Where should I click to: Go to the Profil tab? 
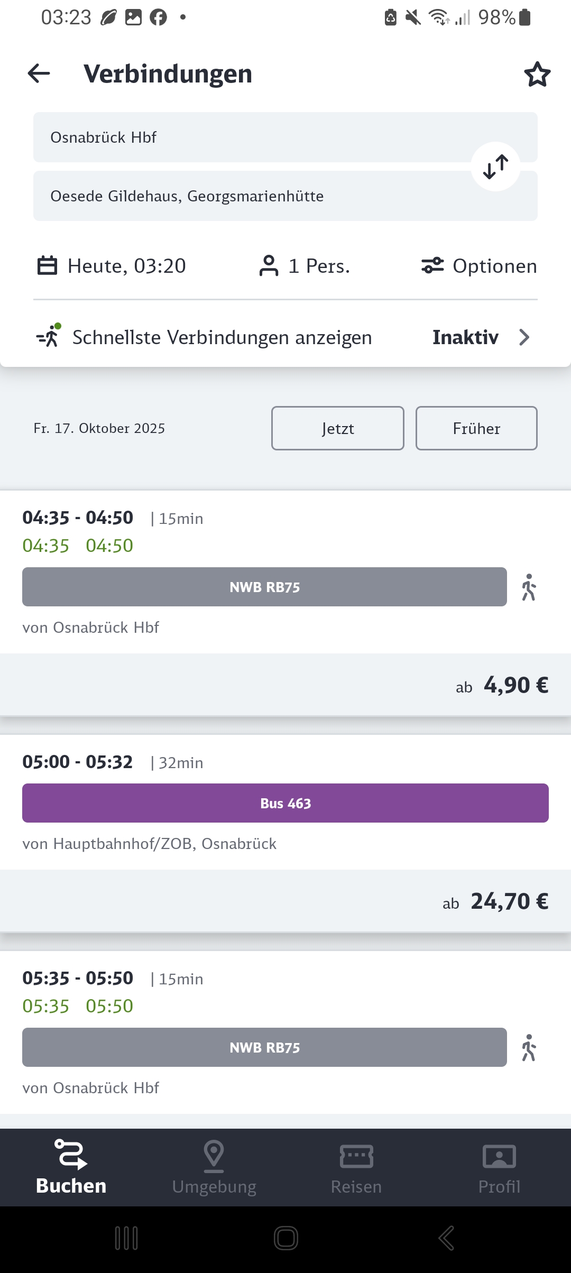tap(499, 1167)
